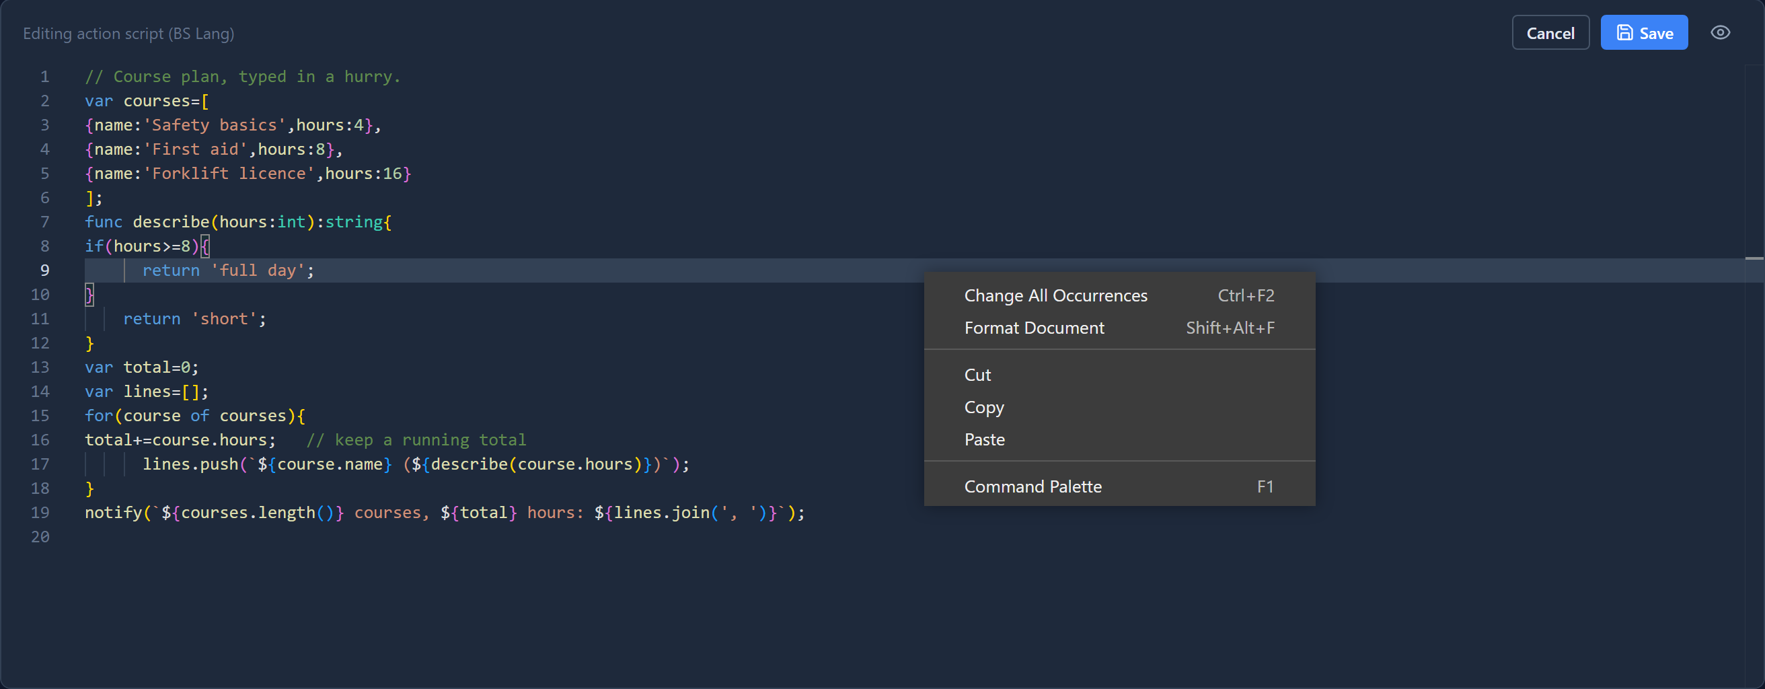Choose Change All Occurrences from context menu
1765x689 pixels.
pos(1119,295)
